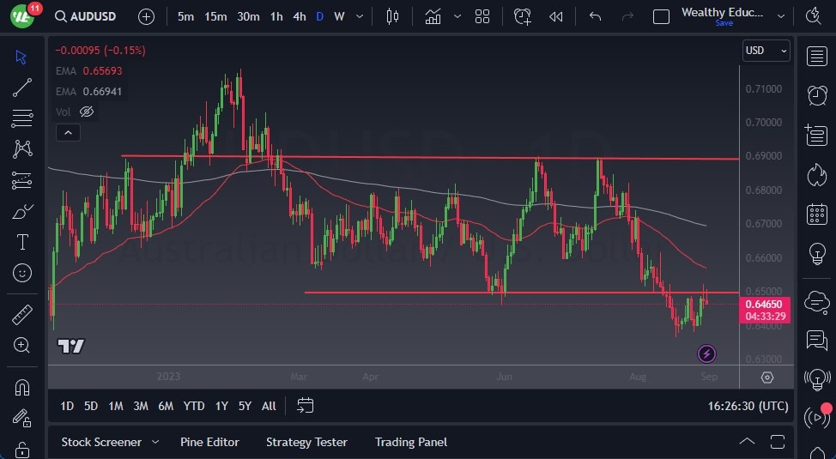Screen dimensions: 836x459
Task: Click the ruler measure tool
Action: point(22,315)
